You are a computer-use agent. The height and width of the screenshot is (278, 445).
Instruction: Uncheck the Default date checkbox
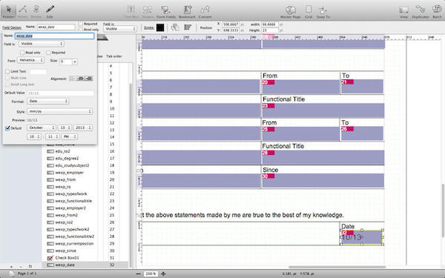(x=7, y=128)
